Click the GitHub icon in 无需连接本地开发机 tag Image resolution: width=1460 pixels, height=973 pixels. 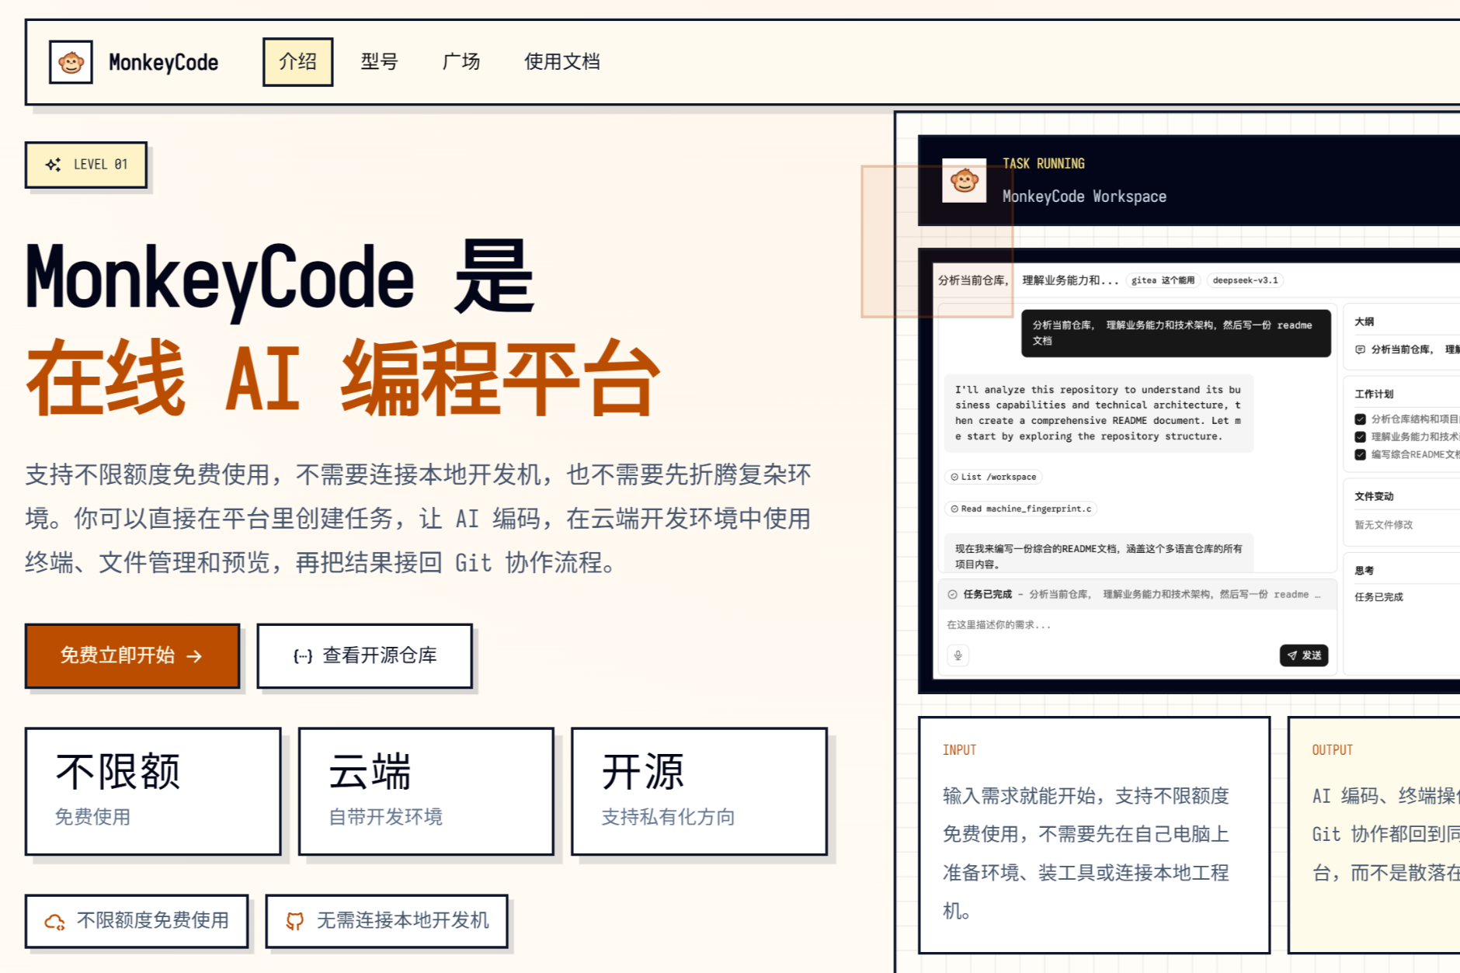pos(295,922)
